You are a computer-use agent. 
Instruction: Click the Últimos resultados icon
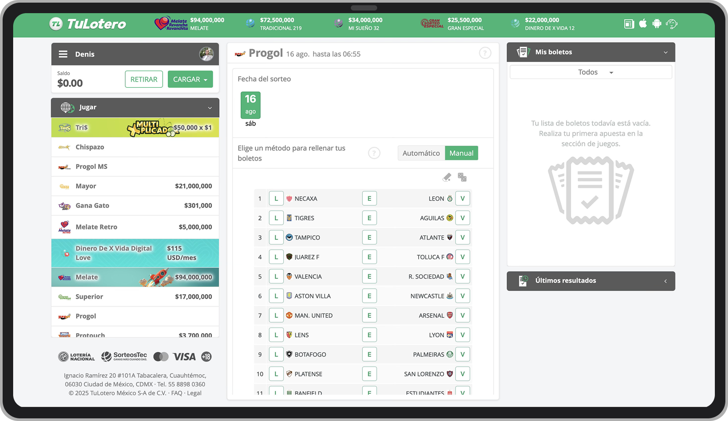point(523,281)
